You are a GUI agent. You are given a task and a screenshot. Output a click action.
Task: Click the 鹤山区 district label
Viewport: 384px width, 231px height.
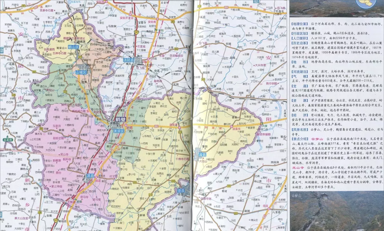[73, 47]
